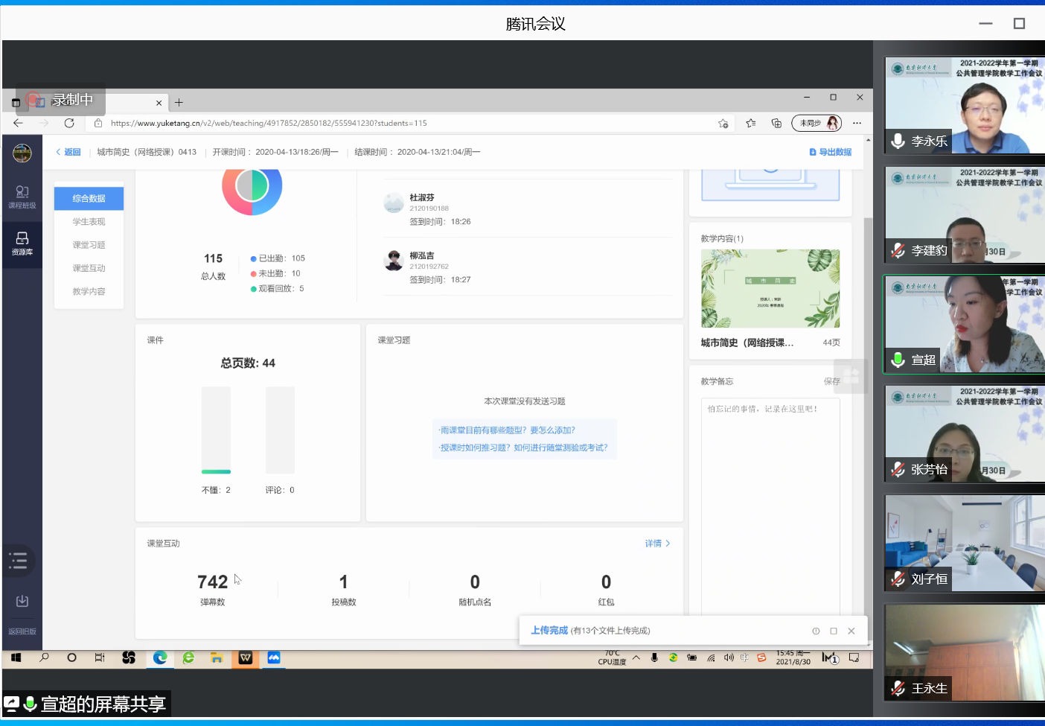
Task: Open Microsoft Edge from the taskbar
Action: (160, 657)
